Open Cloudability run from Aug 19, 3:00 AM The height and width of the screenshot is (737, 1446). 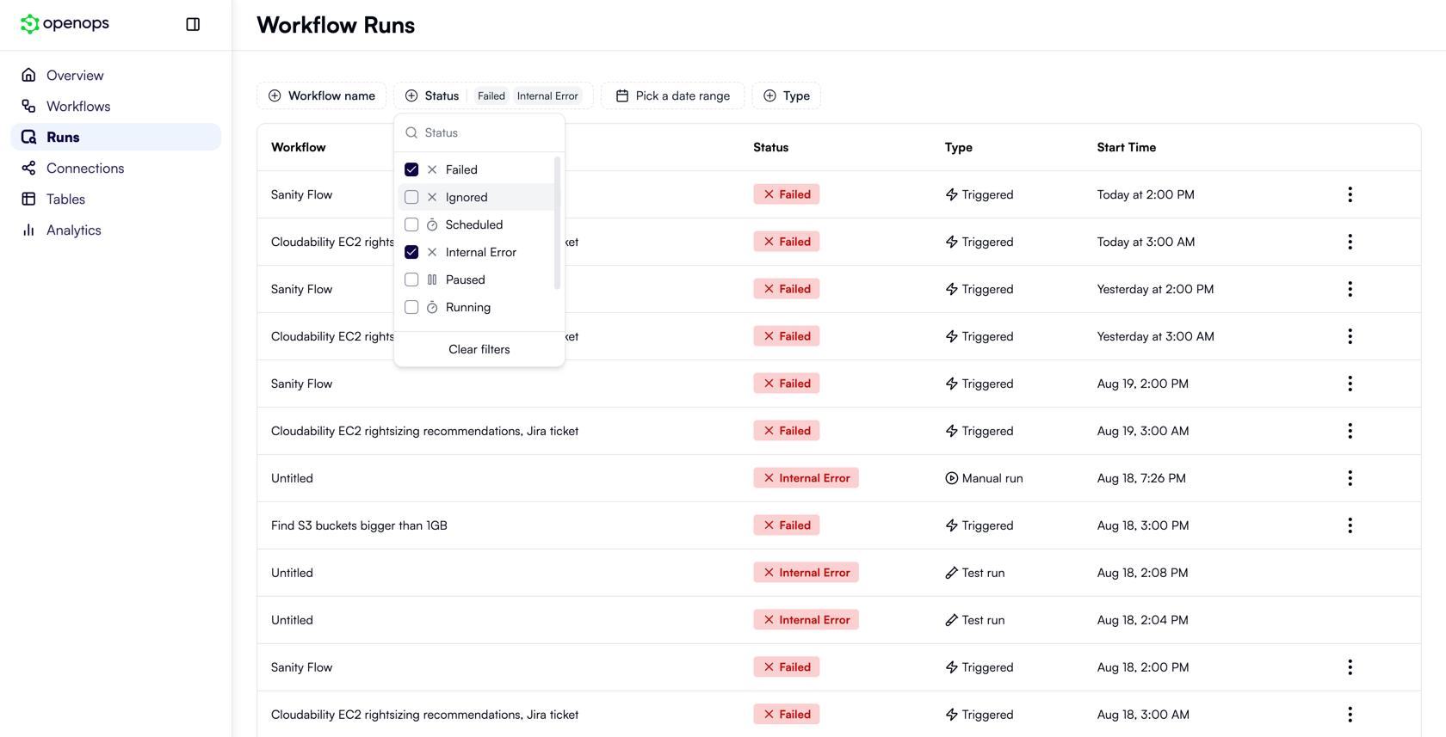(424, 431)
